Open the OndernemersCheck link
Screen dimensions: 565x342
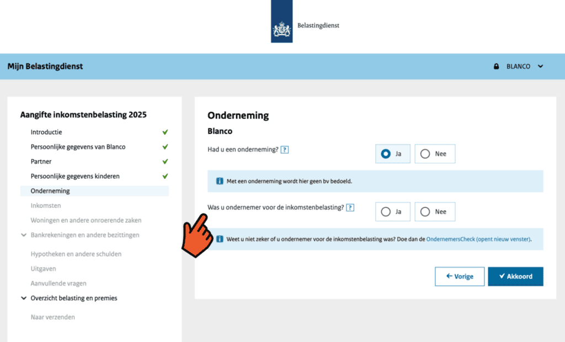[478, 239]
